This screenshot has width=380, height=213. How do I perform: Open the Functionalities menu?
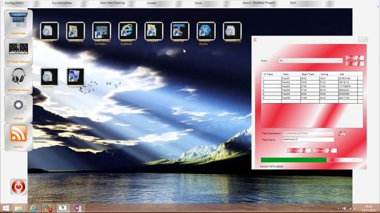click(x=62, y=3)
